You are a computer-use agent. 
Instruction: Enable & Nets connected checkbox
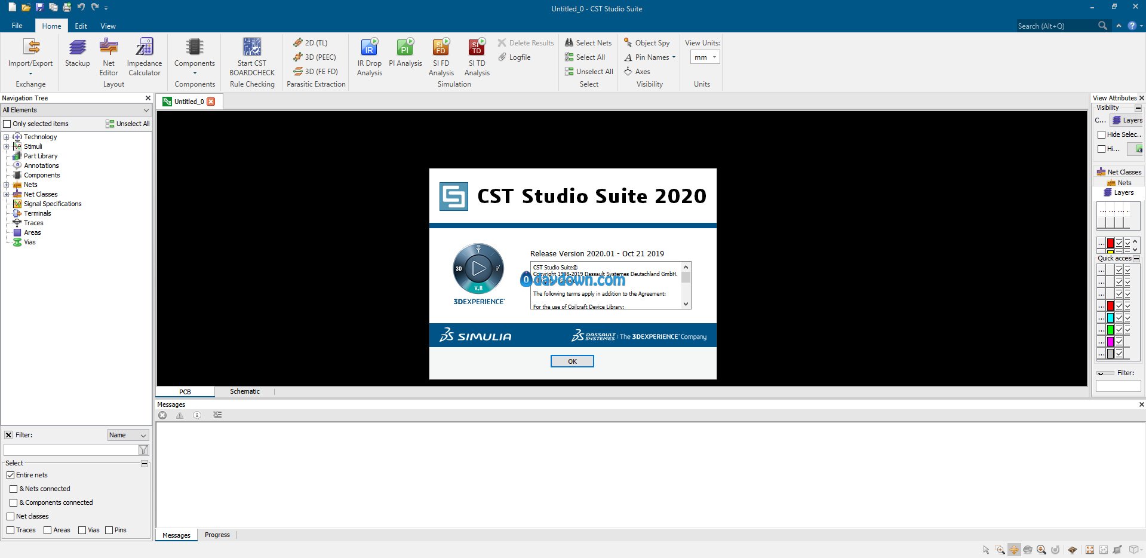coord(14,489)
